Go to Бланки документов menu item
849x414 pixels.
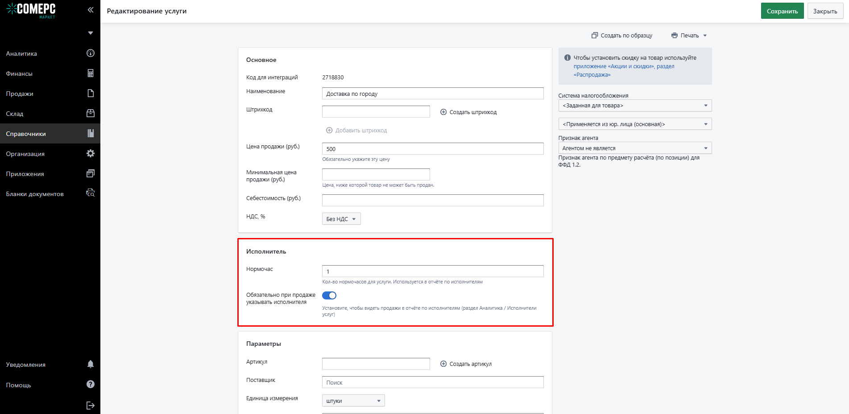click(x=35, y=194)
